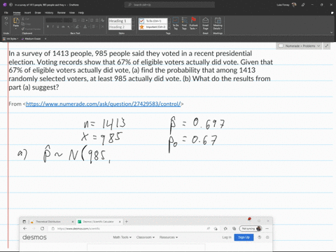This screenshot has width=336, height=252.
Task: Open the File menu
Action: tap(6, 13)
